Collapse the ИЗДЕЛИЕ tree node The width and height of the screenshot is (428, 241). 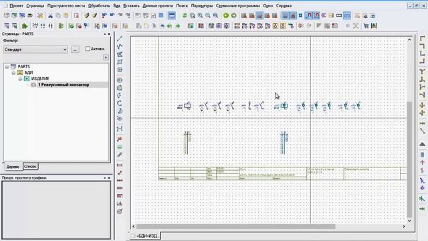click(21, 79)
